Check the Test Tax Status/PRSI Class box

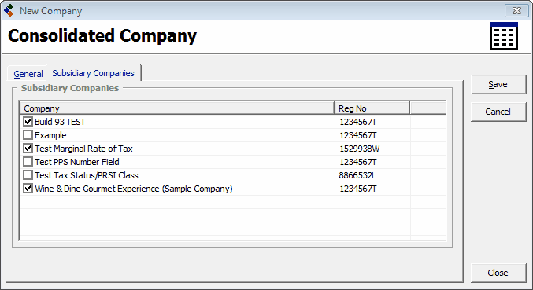pos(28,175)
